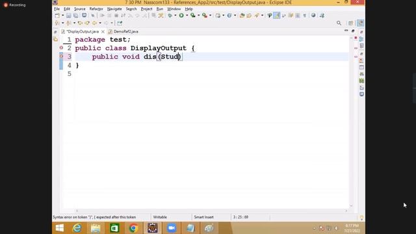Click the Previous Annotation icon
Screen dimensions: 416x234
tap(69, 23)
